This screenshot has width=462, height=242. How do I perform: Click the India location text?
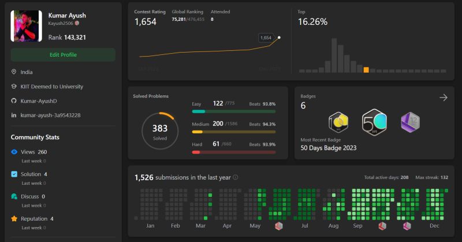(x=27, y=72)
